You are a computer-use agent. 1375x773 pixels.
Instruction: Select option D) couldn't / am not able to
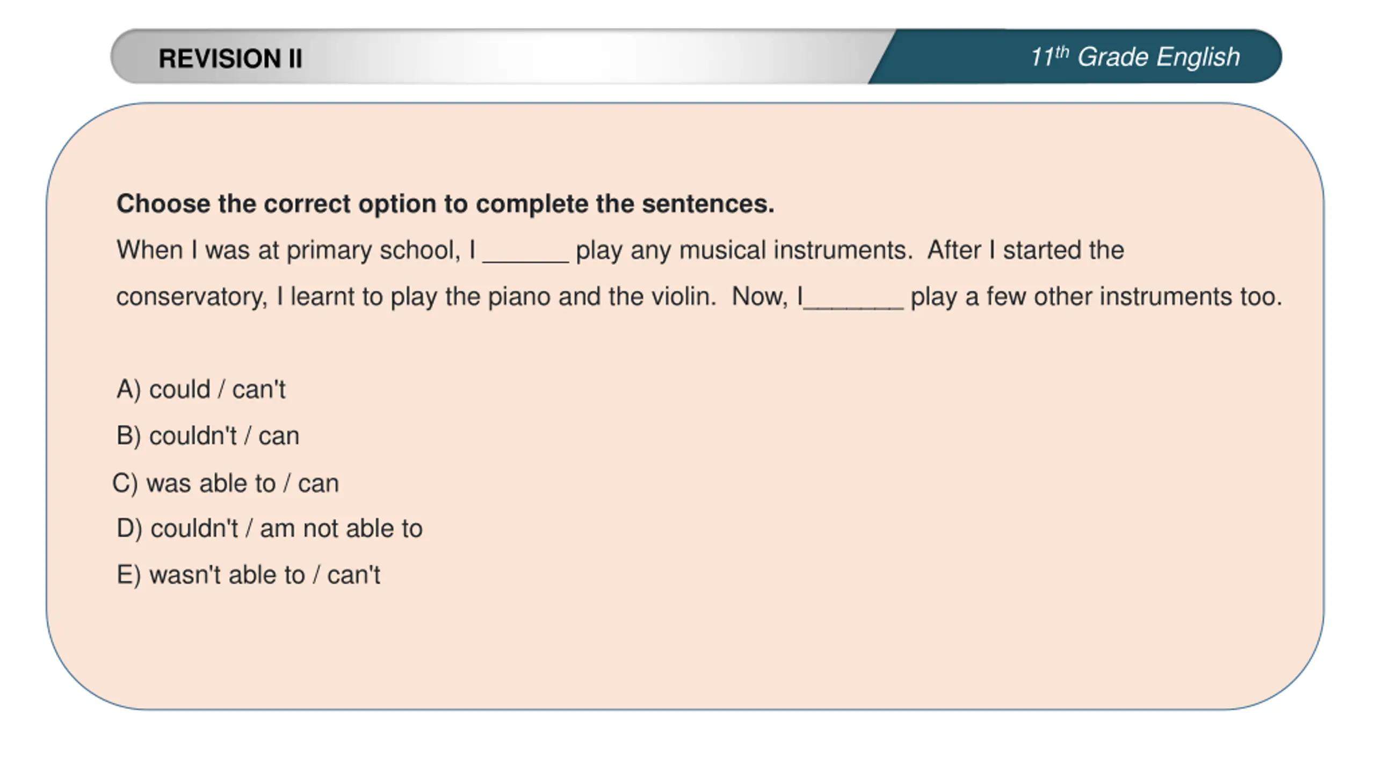[x=270, y=529]
